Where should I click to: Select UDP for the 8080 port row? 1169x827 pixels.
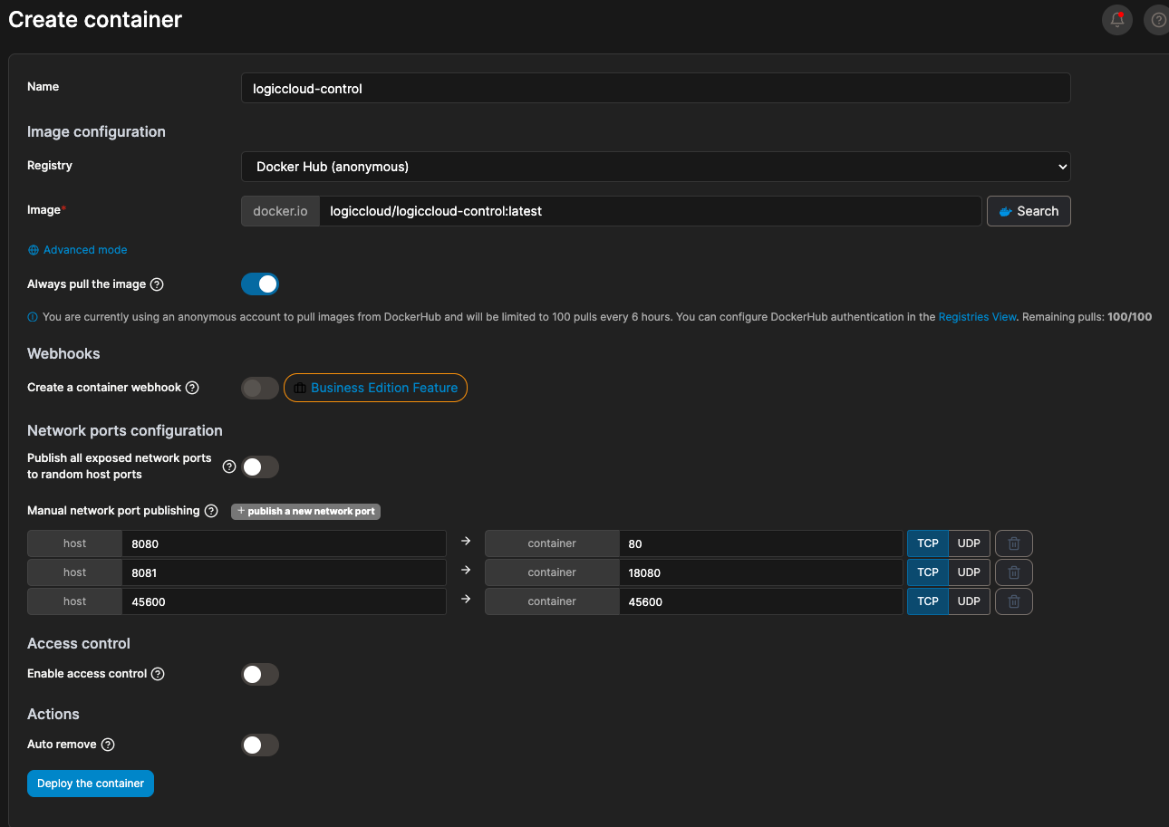pyautogui.click(x=969, y=543)
